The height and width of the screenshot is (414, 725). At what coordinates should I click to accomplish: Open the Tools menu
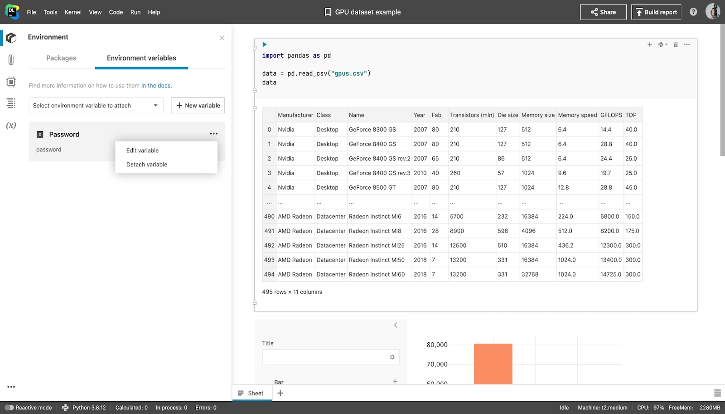pos(50,12)
